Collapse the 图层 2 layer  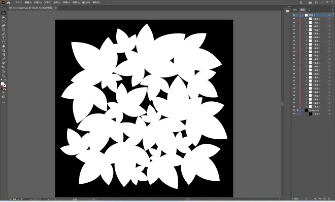(303, 15)
